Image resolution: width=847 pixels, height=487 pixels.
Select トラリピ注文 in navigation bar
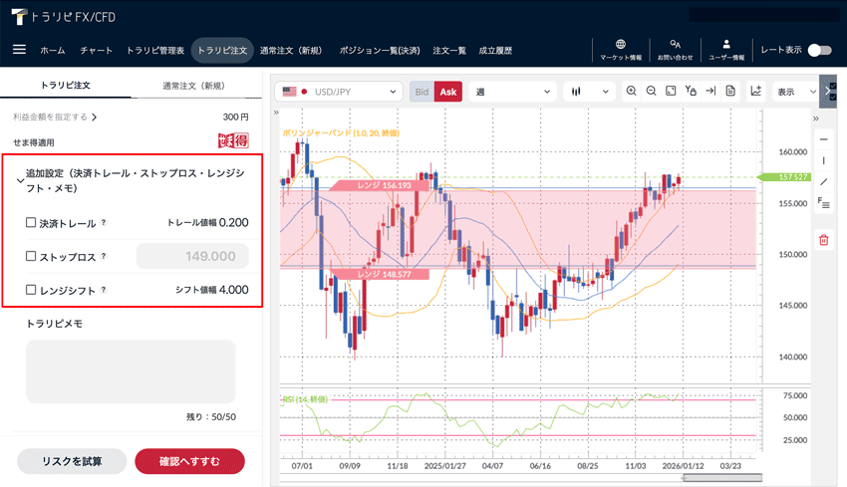tap(222, 50)
